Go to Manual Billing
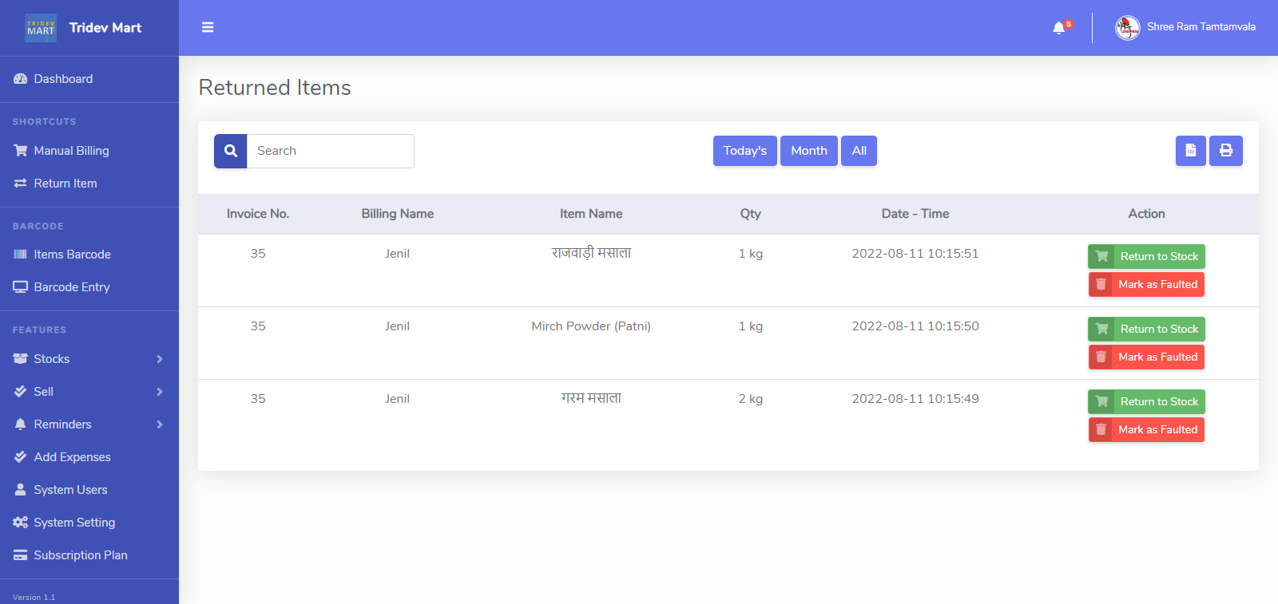 [x=89, y=151]
